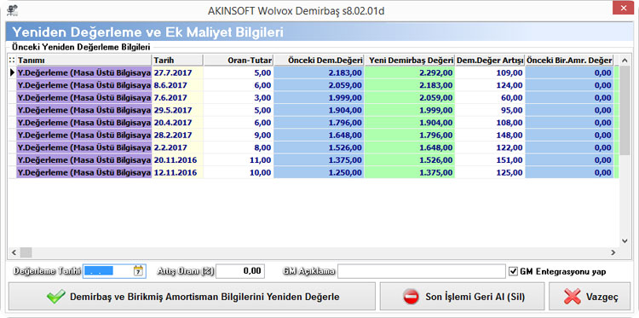Click the vertical scrollbar thumb
The width and height of the screenshot is (639, 318).
click(625, 110)
